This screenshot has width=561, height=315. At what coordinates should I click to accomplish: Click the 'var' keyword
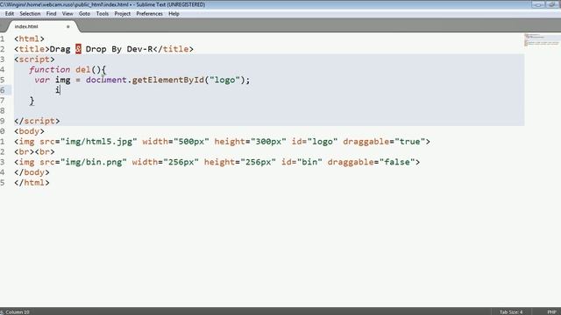tap(42, 80)
